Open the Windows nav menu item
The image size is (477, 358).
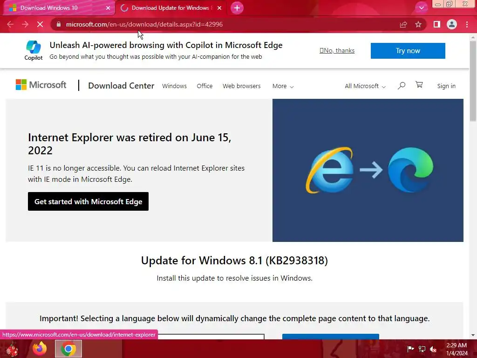click(174, 86)
